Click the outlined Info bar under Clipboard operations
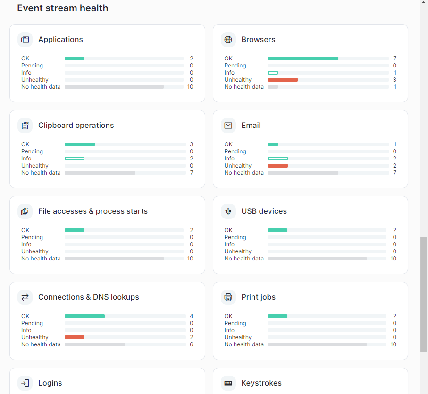Screen dimensions: 428x394 pos(75,159)
